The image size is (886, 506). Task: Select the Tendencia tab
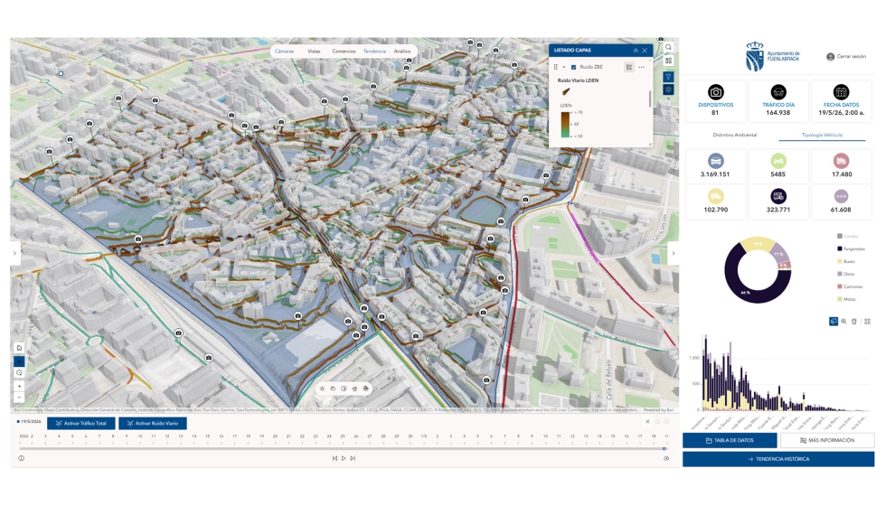tap(374, 52)
